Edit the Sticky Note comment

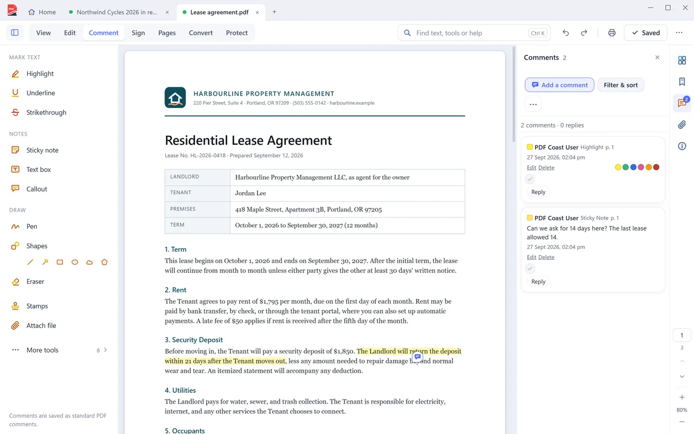[x=531, y=257]
